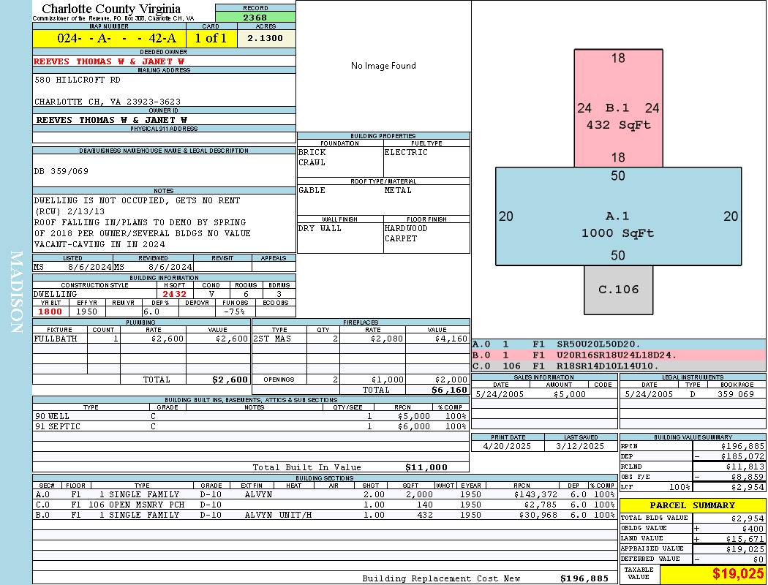
Task: Click sketch code line A.0 SR50U20L50D20
Action: [619, 344]
